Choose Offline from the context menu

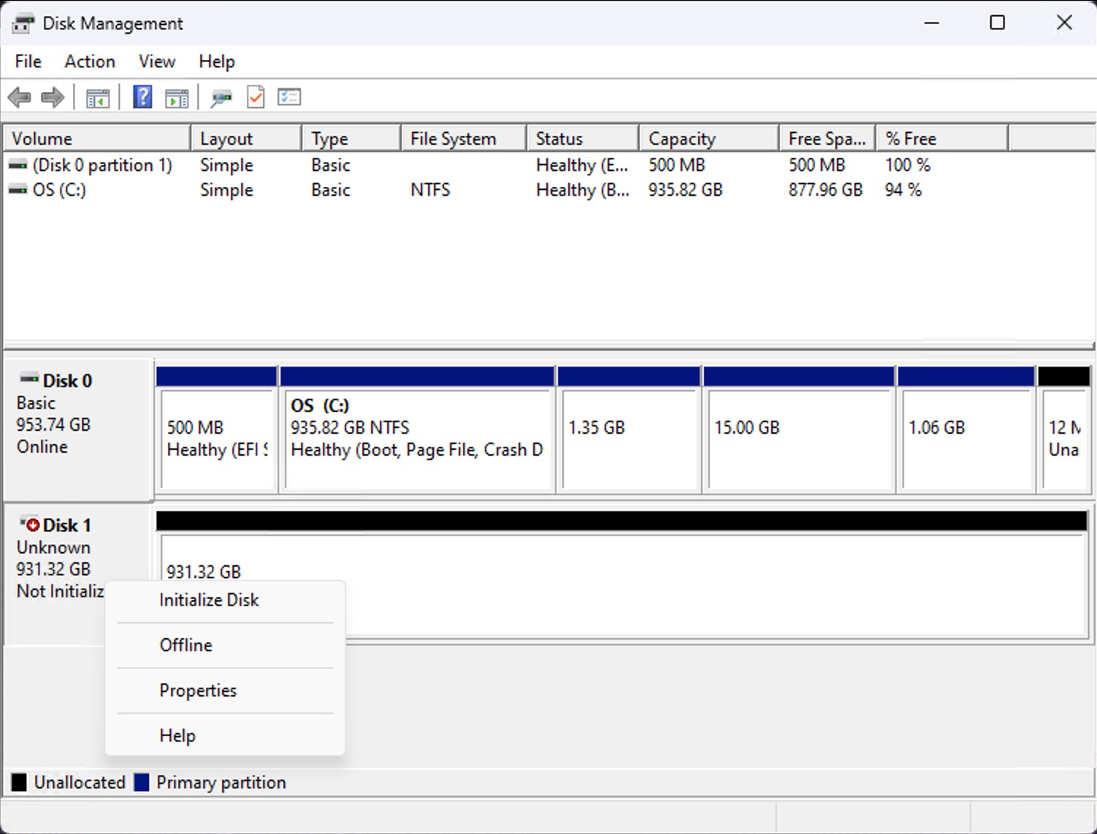pos(225,646)
